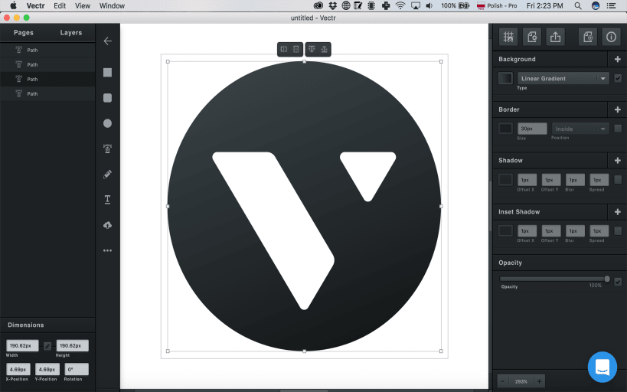This screenshot has width=627, height=392.
Task: Click the volume icon in menu bar
Action: coord(429,5)
